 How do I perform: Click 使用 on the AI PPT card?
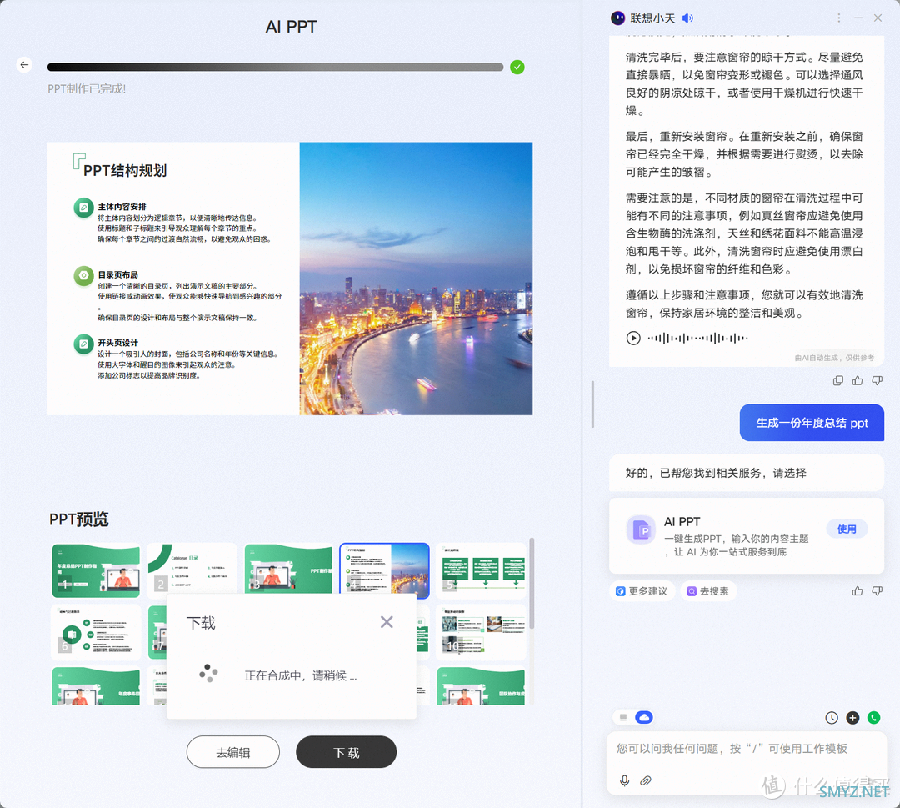point(847,529)
